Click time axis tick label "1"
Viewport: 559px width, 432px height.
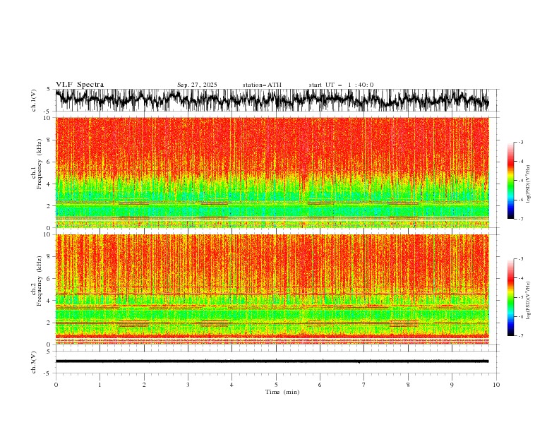(x=100, y=385)
